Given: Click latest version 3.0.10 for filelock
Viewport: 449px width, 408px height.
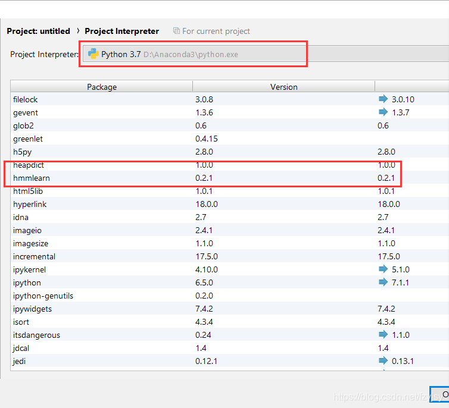Looking at the screenshot, I should [403, 99].
